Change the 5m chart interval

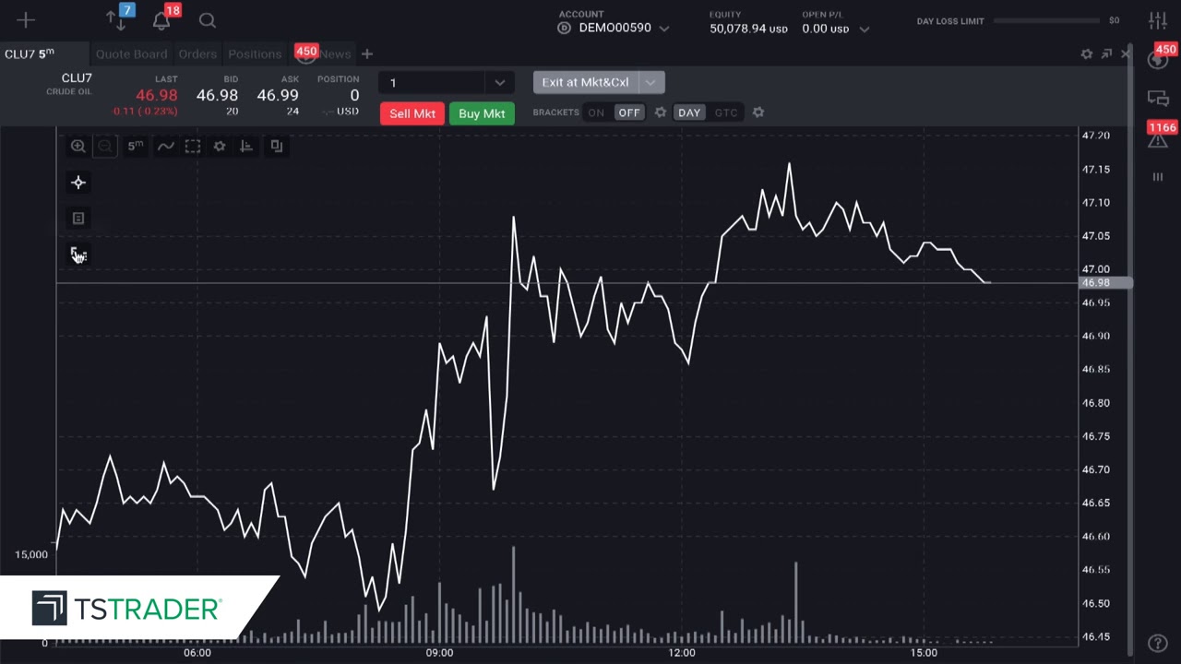coord(136,146)
